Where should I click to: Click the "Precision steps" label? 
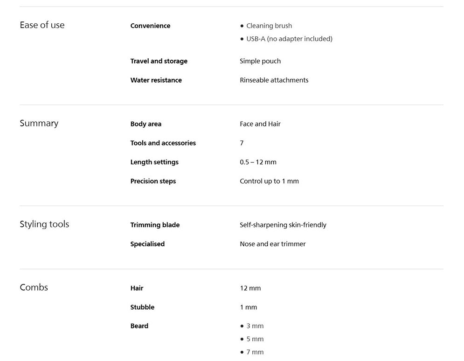click(x=153, y=181)
